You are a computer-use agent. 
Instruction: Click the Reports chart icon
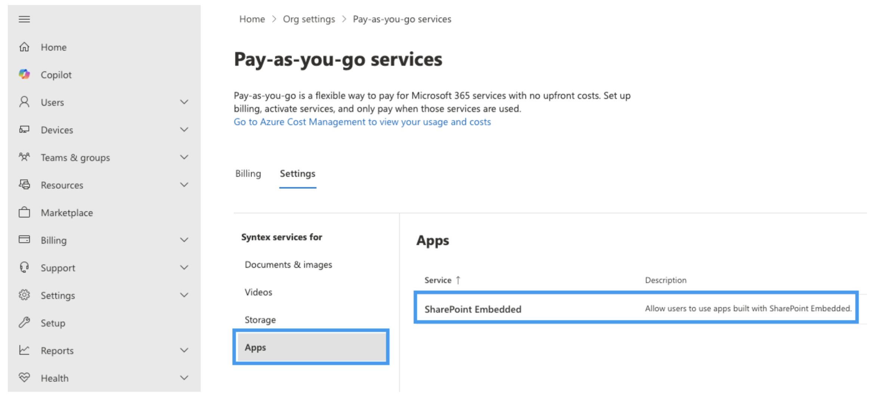coord(24,350)
